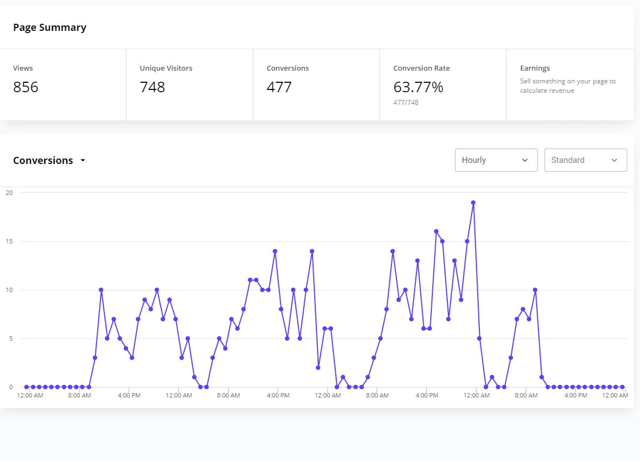Click the first data point at far left

27,387
